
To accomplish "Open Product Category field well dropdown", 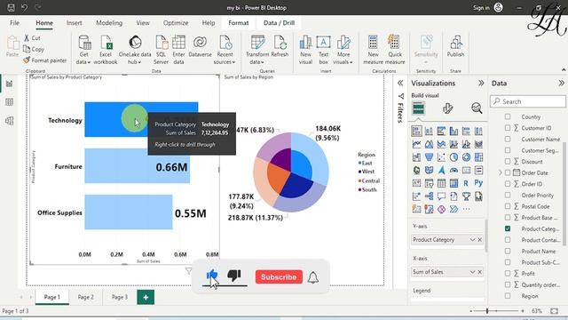I will tap(472, 240).
